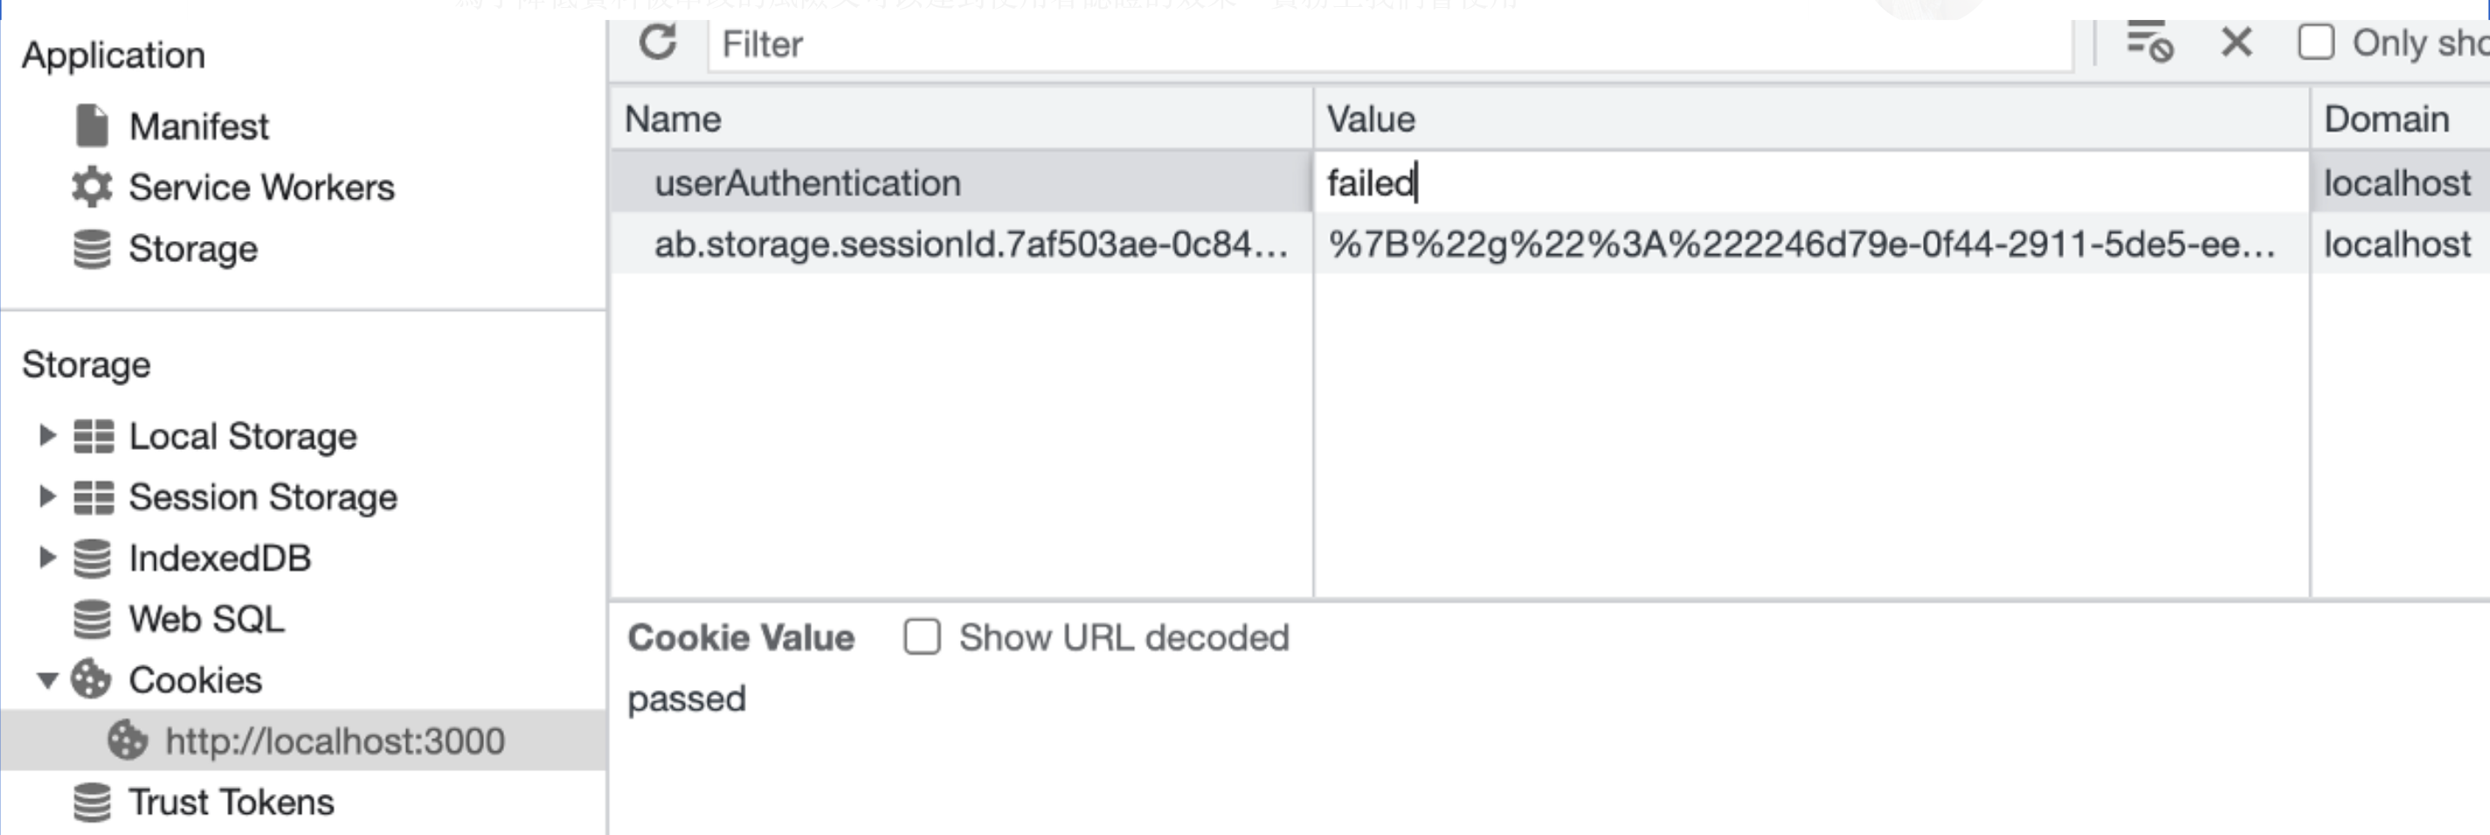Collapse the Cookies tree node
The height and width of the screenshot is (835, 2490).
[x=46, y=681]
